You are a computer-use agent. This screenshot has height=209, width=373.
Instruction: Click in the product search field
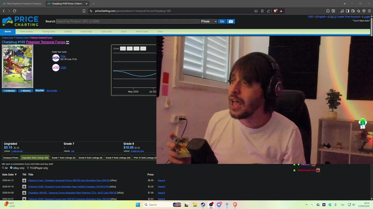click(128, 21)
